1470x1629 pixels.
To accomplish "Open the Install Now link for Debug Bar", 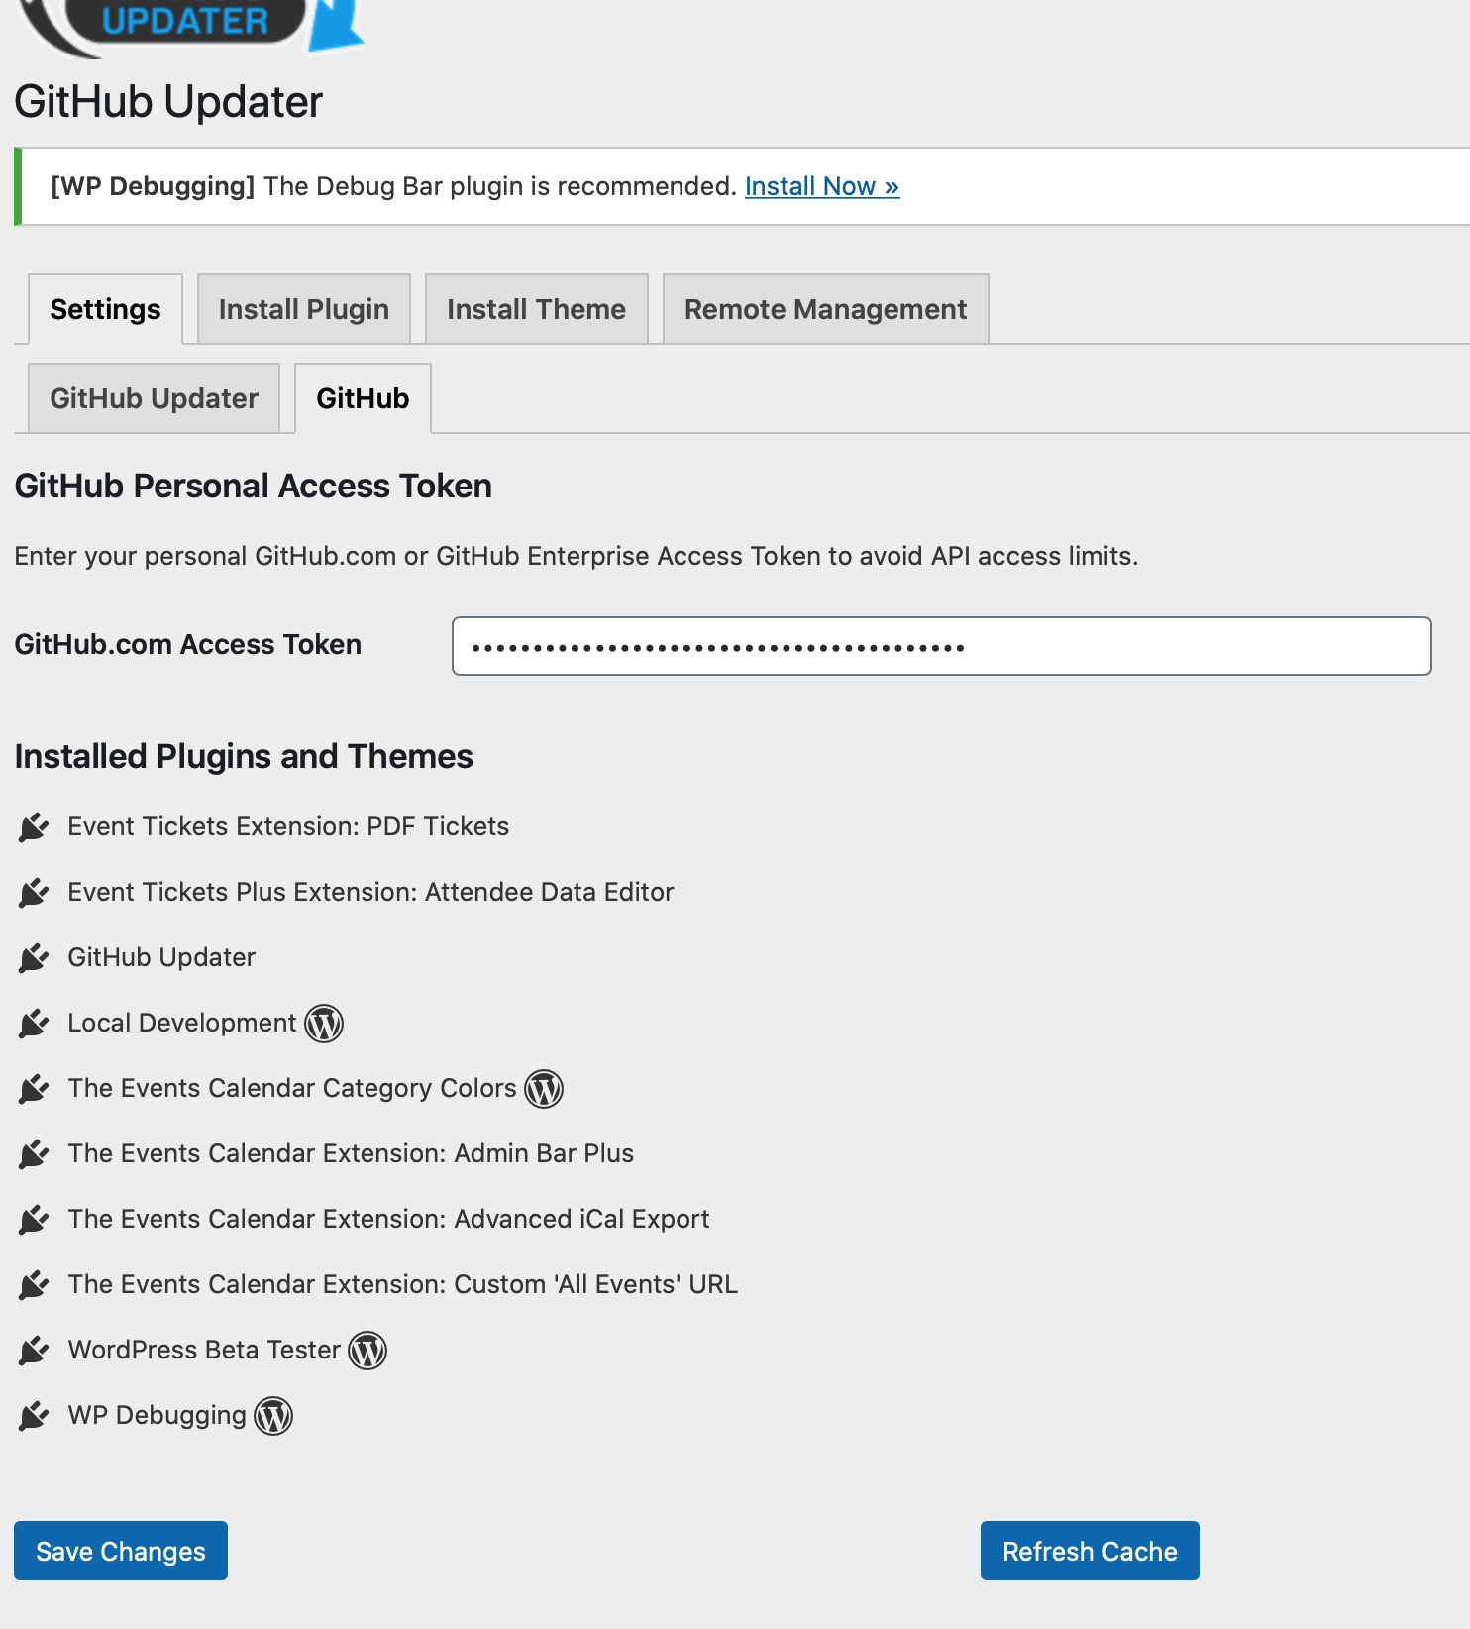I will click(x=821, y=185).
